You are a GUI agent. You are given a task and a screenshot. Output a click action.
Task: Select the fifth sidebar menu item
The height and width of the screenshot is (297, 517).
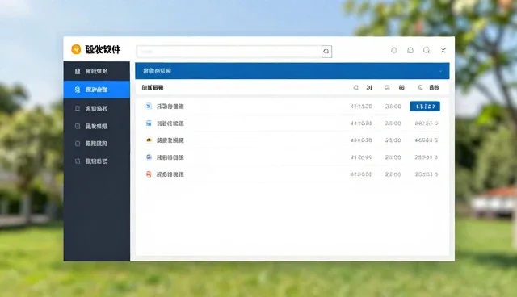[x=97, y=144]
